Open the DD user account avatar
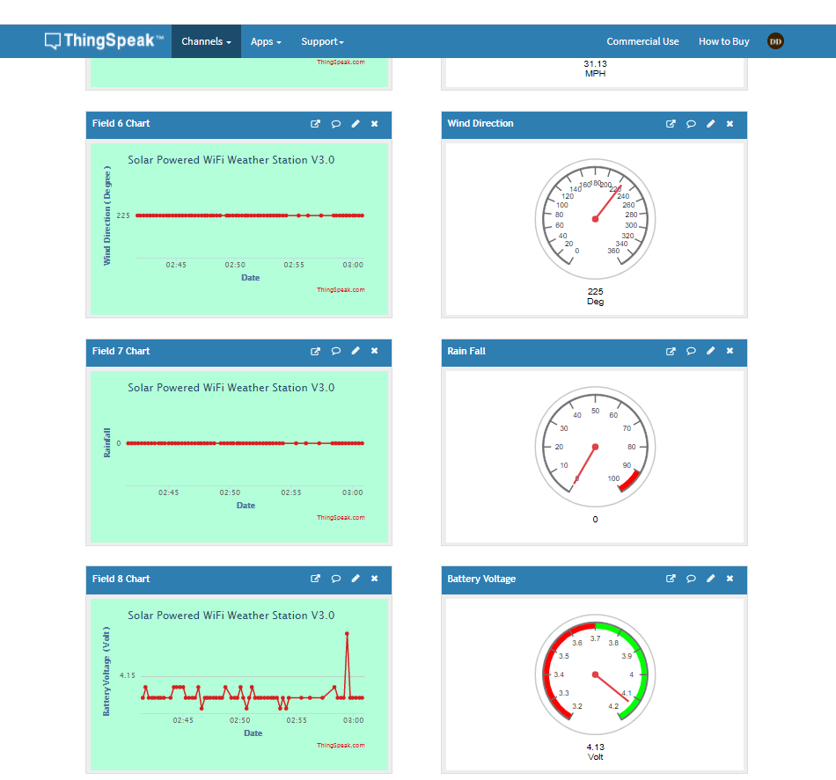Image resolution: width=836 pixels, height=780 pixels. 775,41
